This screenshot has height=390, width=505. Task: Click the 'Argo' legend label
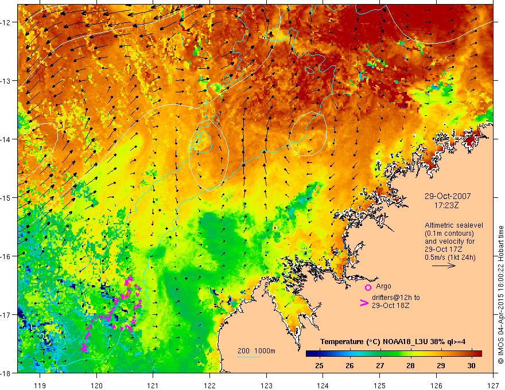pyautogui.click(x=383, y=286)
